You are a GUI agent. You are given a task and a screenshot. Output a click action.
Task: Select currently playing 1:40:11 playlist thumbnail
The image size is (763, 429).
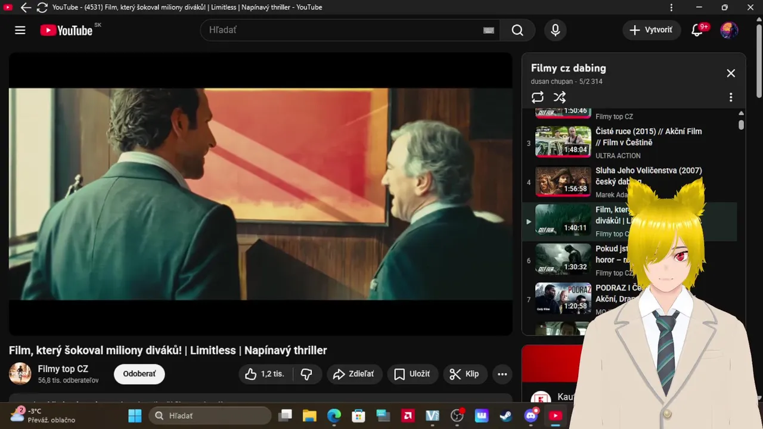pos(563,220)
